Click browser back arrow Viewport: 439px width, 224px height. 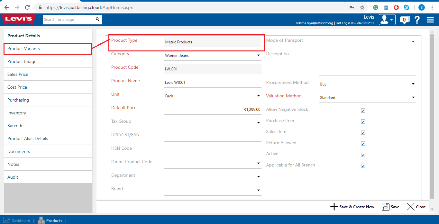coord(7,7)
